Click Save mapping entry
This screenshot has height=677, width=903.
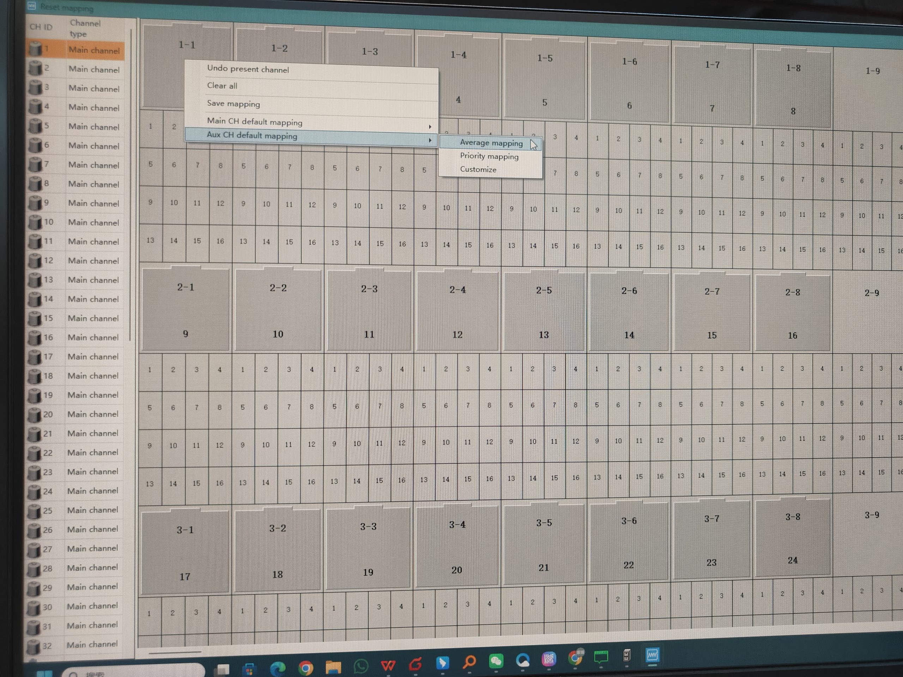(x=233, y=104)
